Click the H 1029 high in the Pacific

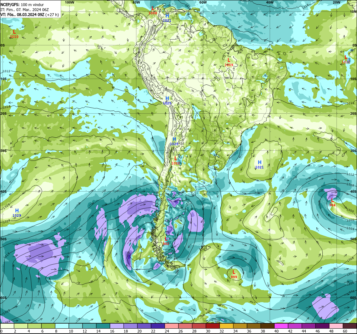coord(17,212)
